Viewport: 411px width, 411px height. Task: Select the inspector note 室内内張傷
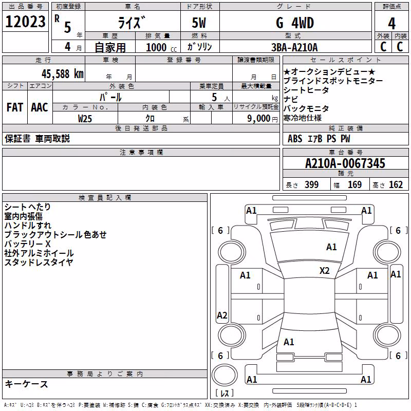click(x=23, y=216)
